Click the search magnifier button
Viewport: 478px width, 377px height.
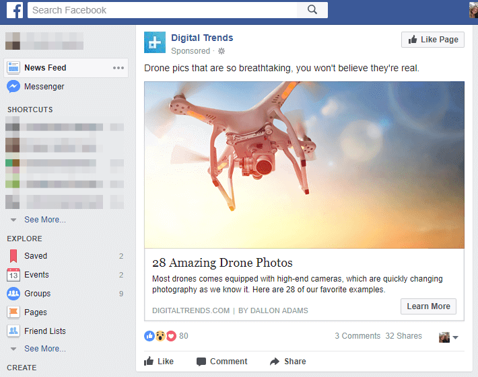point(312,10)
